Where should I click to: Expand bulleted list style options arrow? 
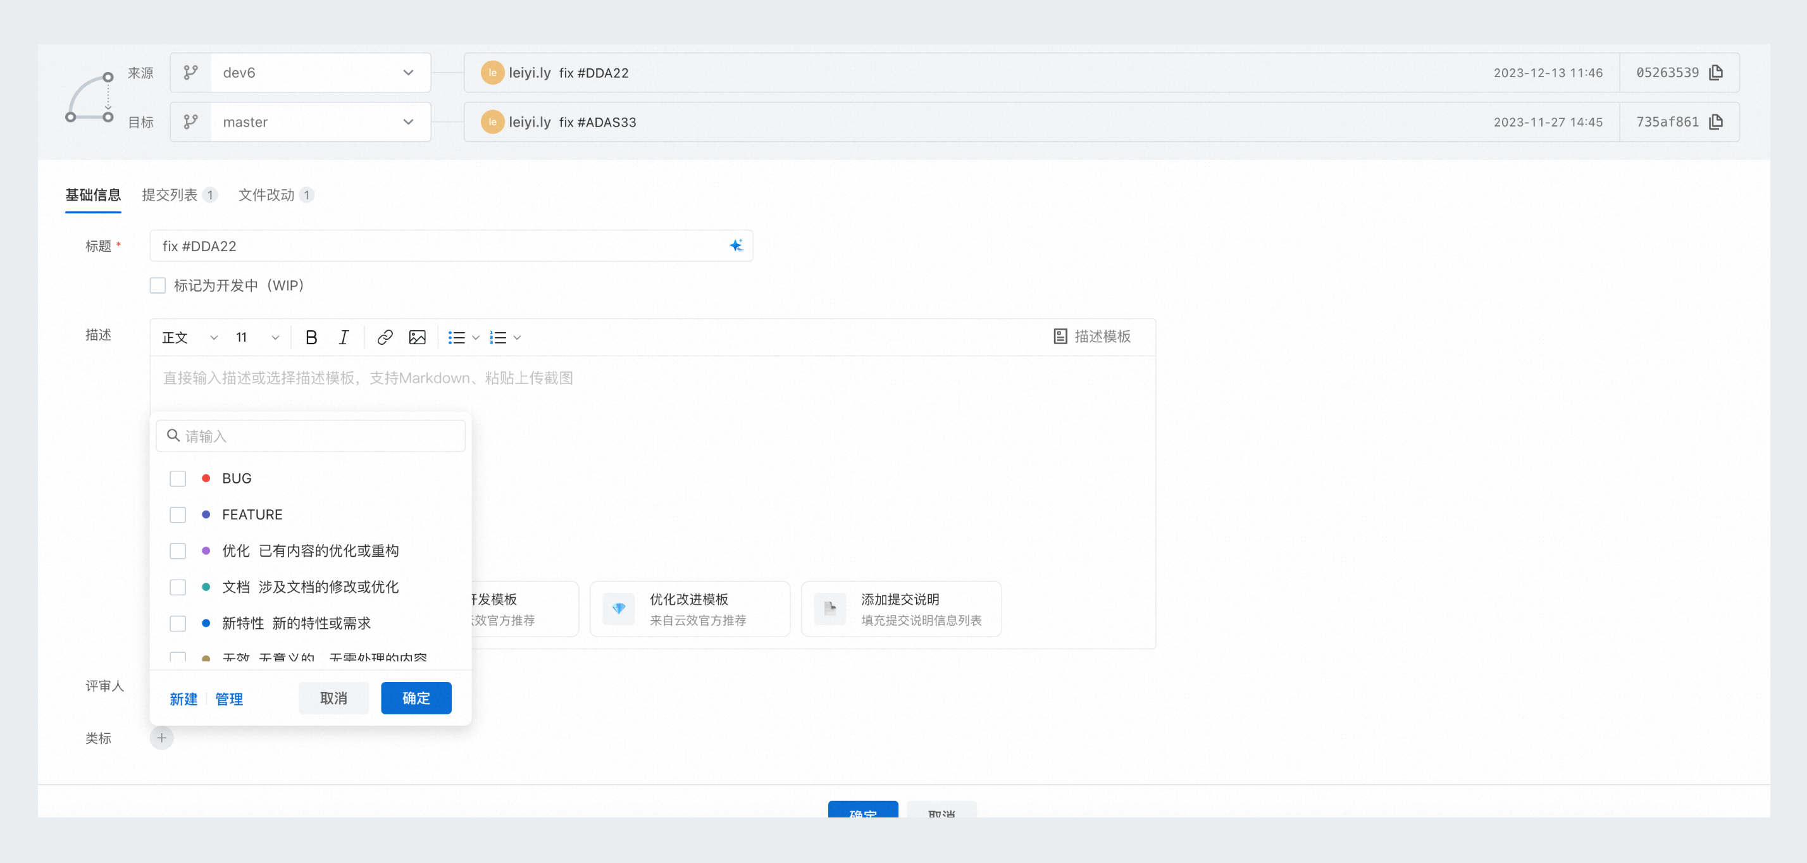476,337
